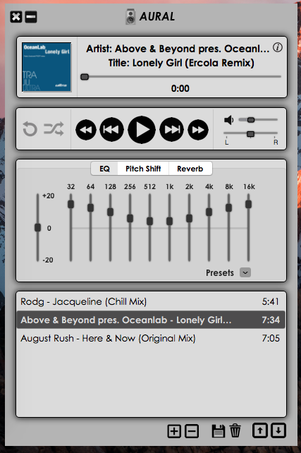Select Rodg - Jacqueline (Chill Mix) track
Viewport: 301px width, 453px height.
tap(151, 301)
